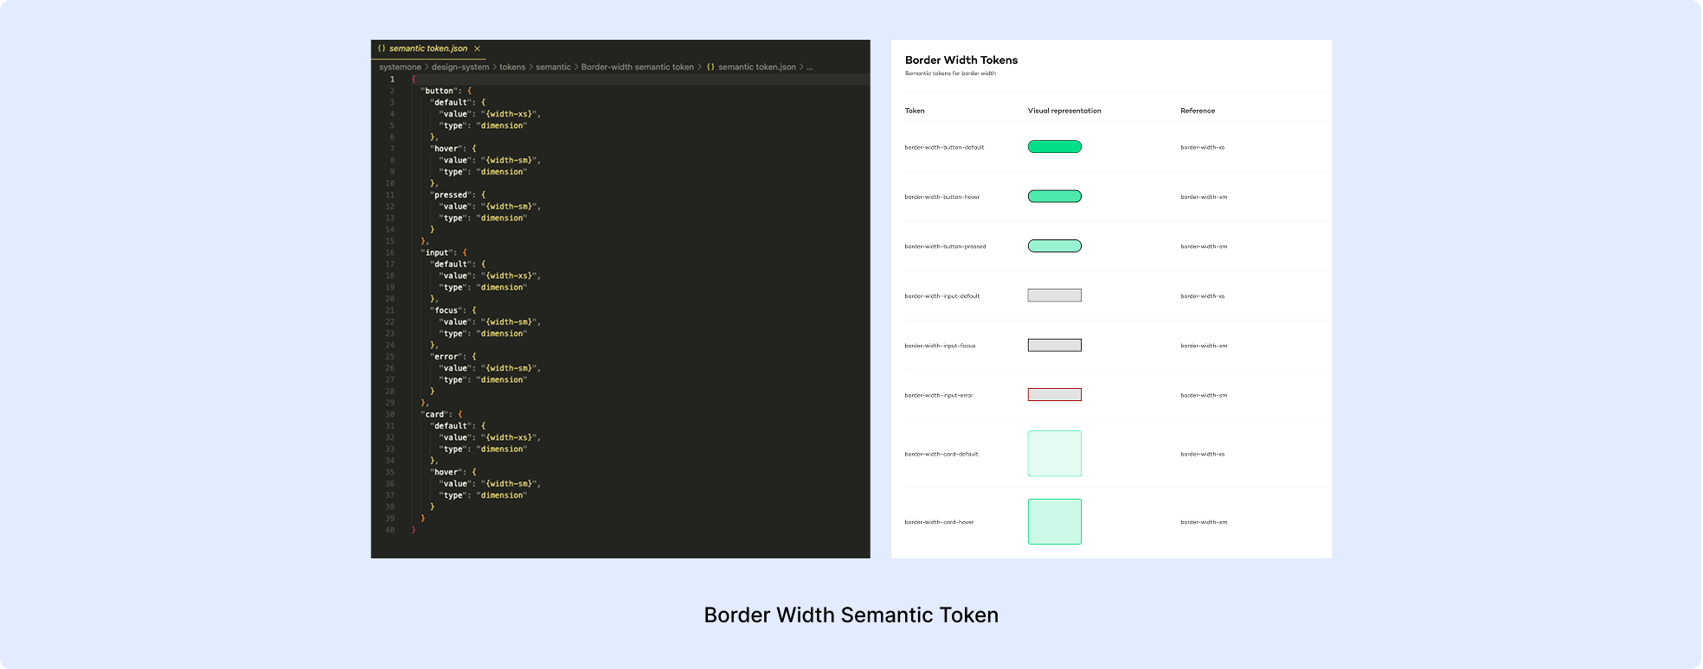Click the Reference column header
The width and height of the screenshot is (1703, 669).
click(x=1198, y=111)
